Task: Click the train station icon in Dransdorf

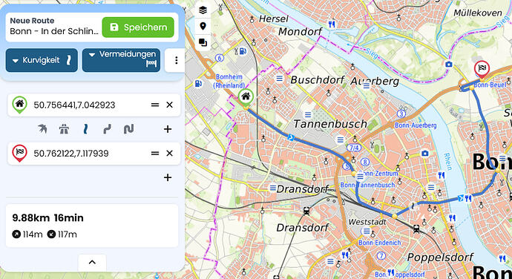Action: coord(306,211)
